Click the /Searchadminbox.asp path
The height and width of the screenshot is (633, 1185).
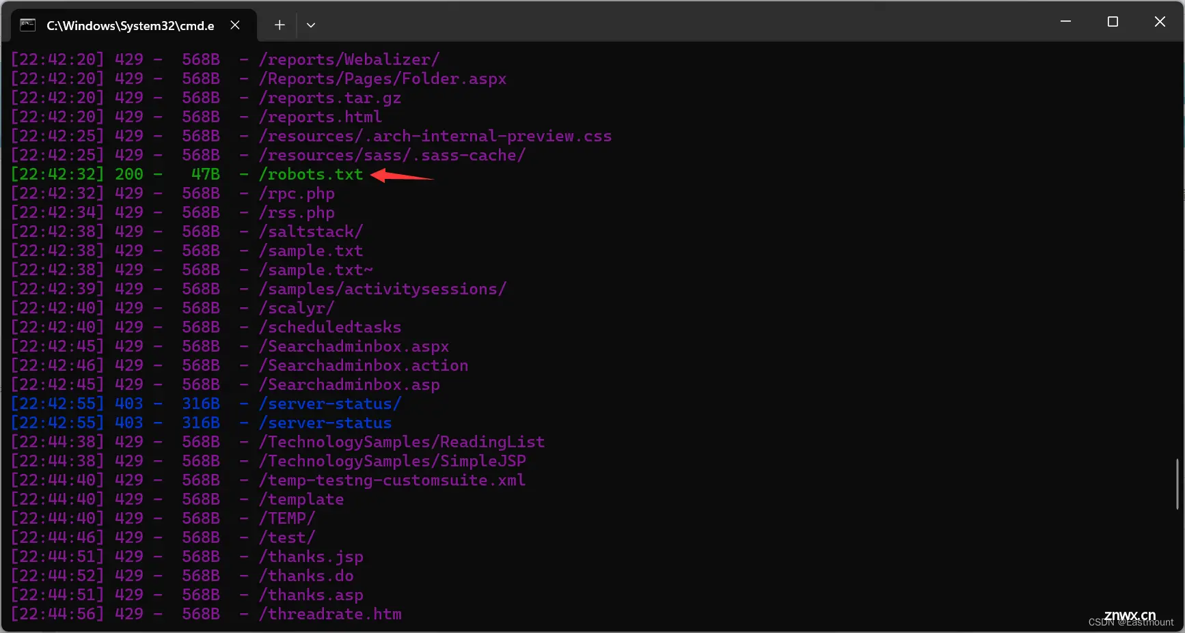pyautogui.click(x=349, y=385)
